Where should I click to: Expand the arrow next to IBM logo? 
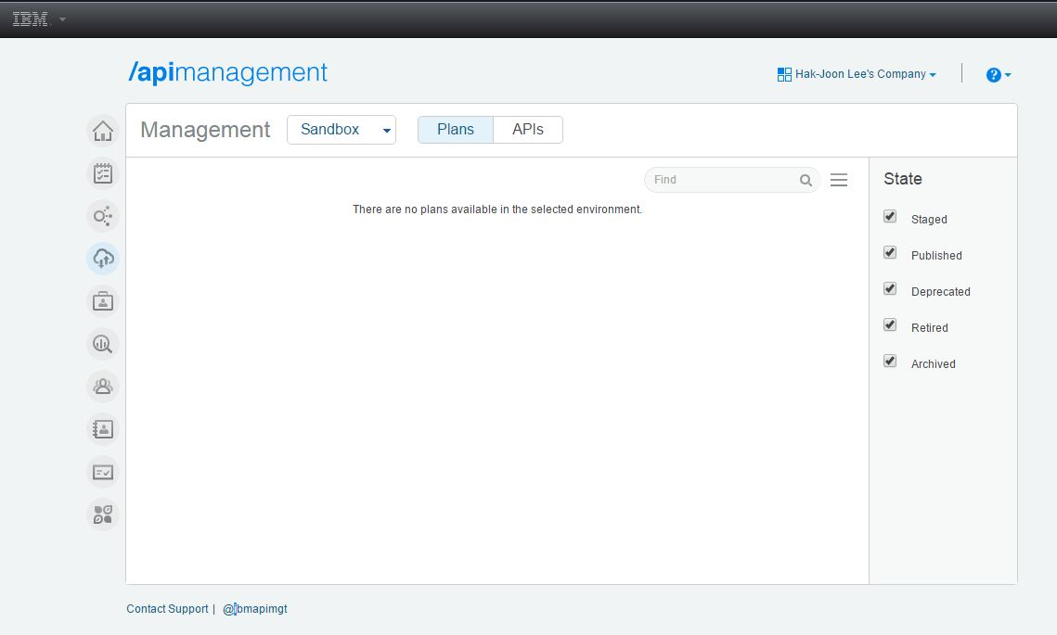pos(63,19)
